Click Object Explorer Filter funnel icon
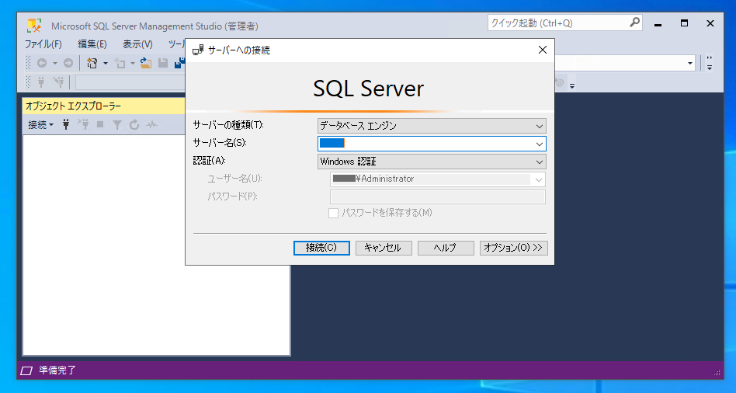This screenshot has height=393, width=736. tap(117, 124)
